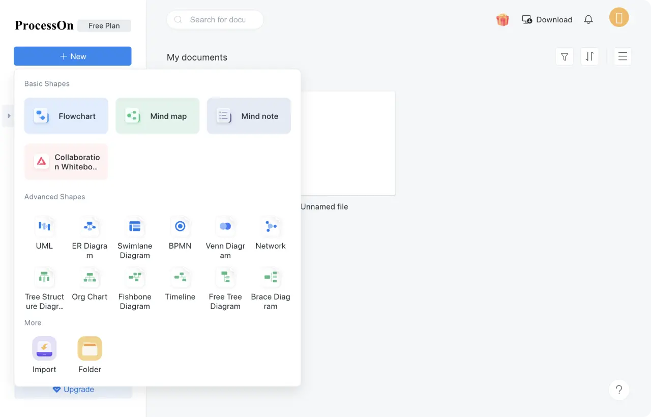
Task: Click the Upgrade link
Action: (73, 390)
